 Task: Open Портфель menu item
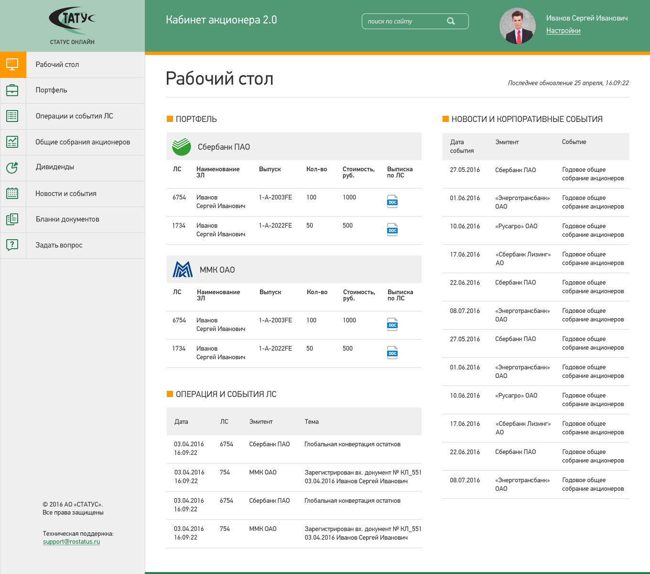point(73,90)
